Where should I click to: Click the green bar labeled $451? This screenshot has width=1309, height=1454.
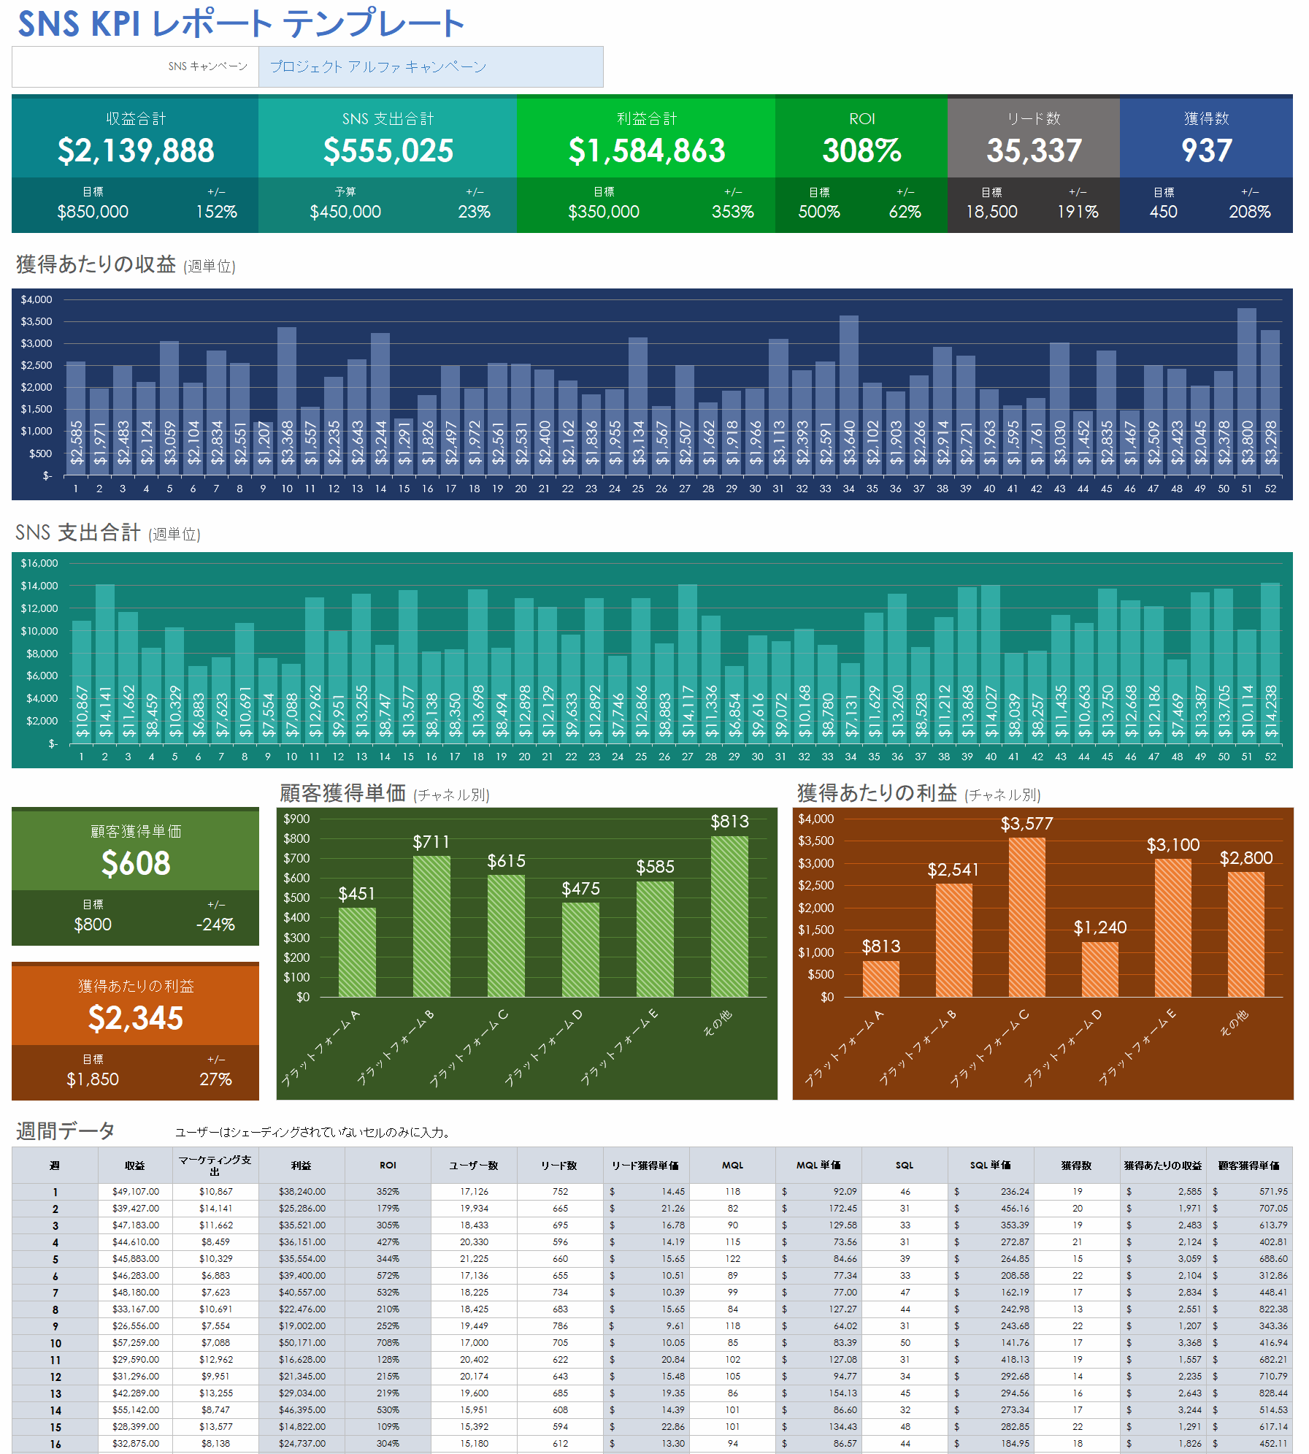click(357, 952)
